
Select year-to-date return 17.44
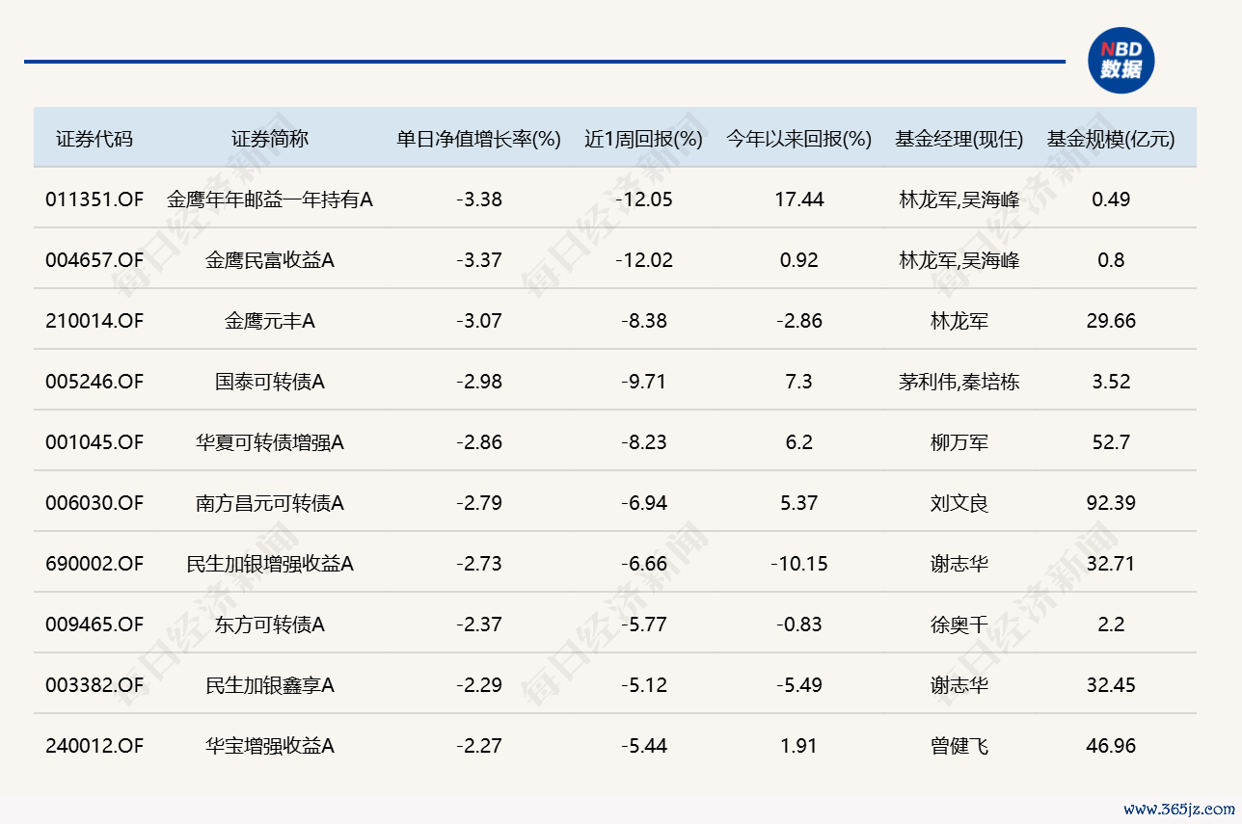tap(799, 199)
